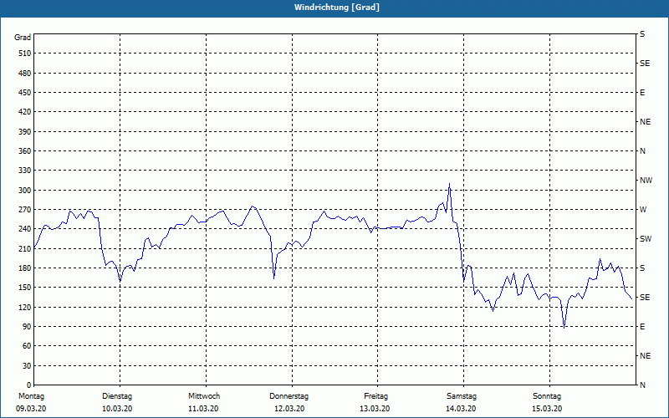Click the "Donnerstag" day label
This screenshot has width=669, height=418.
click(x=289, y=396)
